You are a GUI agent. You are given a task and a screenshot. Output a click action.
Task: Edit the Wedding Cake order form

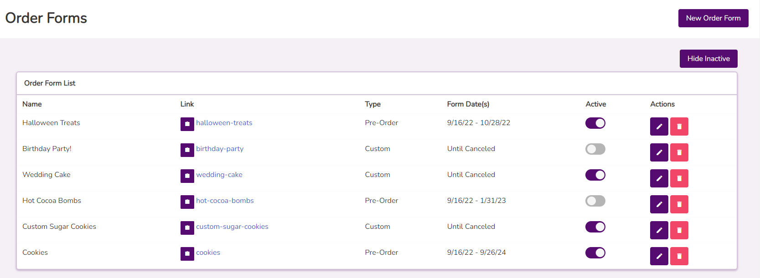[659, 178]
